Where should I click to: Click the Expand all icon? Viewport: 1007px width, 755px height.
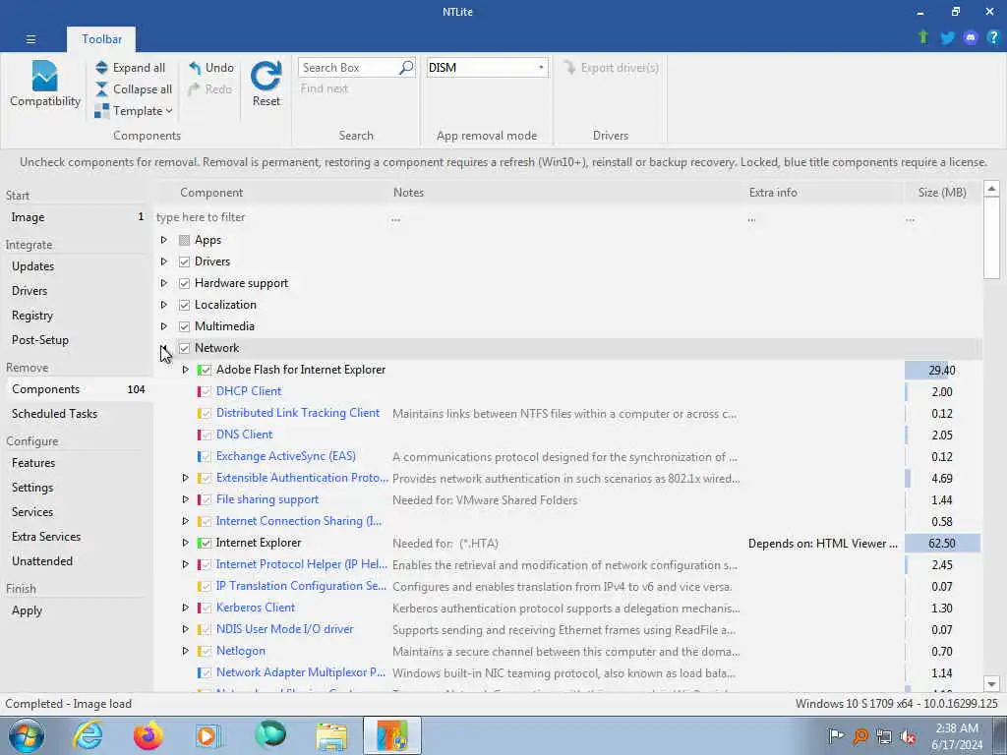click(x=101, y=68)
